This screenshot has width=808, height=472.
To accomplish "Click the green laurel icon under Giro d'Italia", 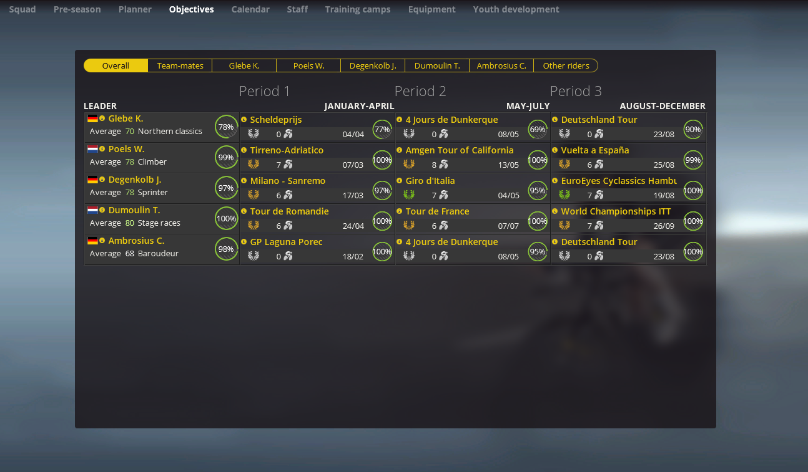I will 408,195.
